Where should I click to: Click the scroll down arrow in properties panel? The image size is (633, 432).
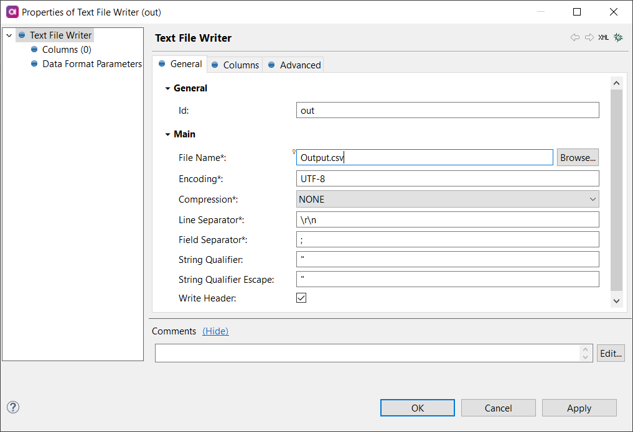tap(616, 301)
